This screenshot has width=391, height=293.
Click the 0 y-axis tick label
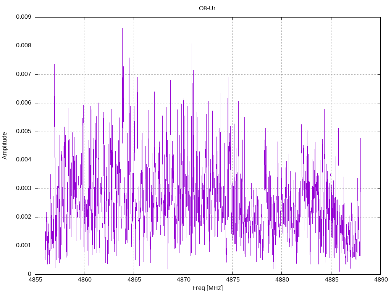point(30,274)
